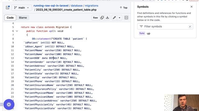This screenshot has height=111, width=199.
Task: Switch to the Code tab
Action: (10, 18)
